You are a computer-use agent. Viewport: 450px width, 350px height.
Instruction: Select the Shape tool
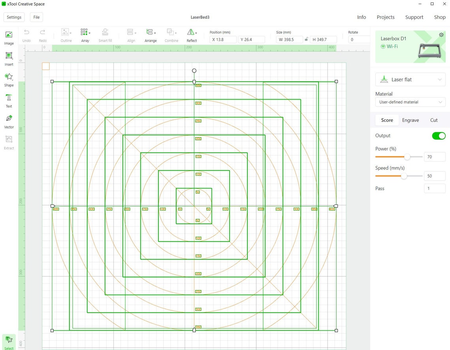click(9, 80)
